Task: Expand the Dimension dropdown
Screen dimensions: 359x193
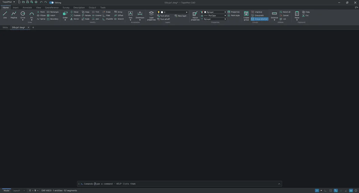Action: [x=140, y=20]
